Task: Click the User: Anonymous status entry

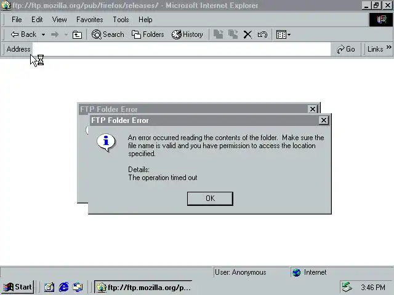Action: (240, 272)
